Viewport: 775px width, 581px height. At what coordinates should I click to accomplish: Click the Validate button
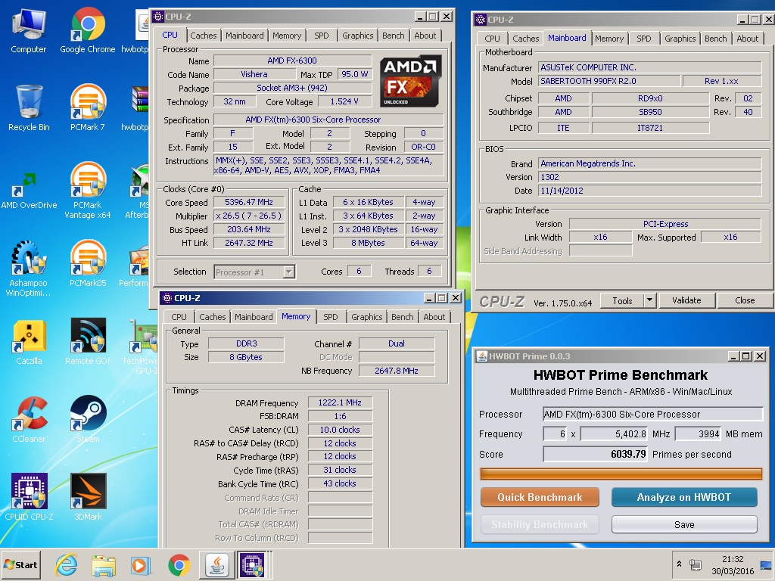coord(686,300)
